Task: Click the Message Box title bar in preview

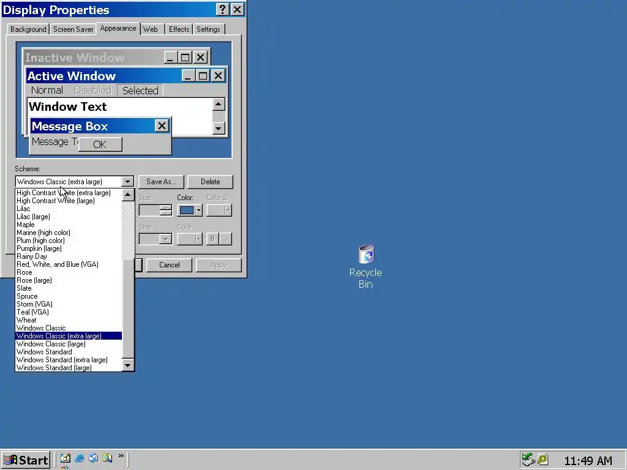Action: tap(93, 126)
